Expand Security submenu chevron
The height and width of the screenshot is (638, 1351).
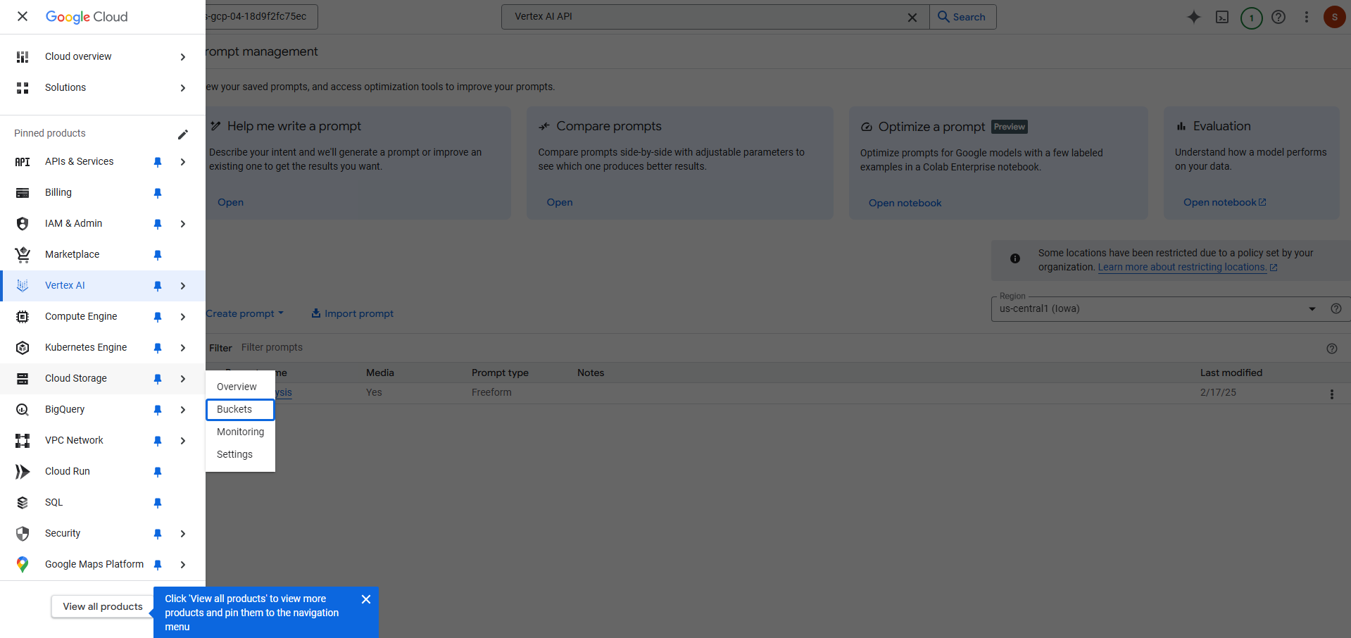point(183,534)
